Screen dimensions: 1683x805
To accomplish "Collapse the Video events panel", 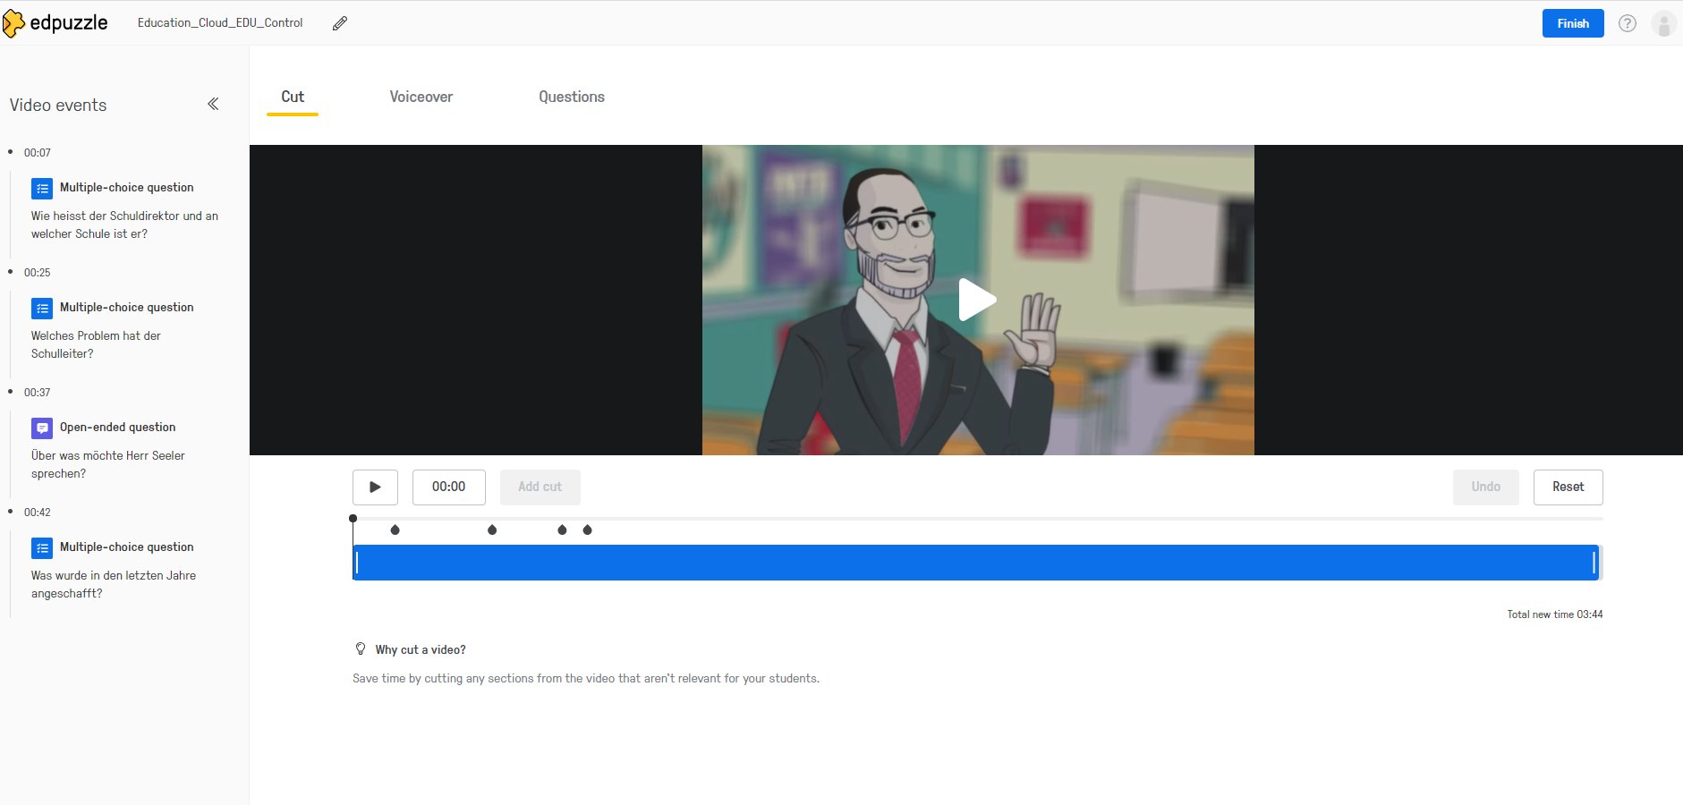I will 213,104.
